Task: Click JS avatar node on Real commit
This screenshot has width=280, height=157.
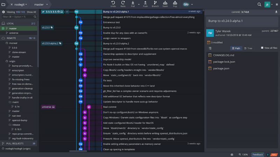Action: point(89,107)
